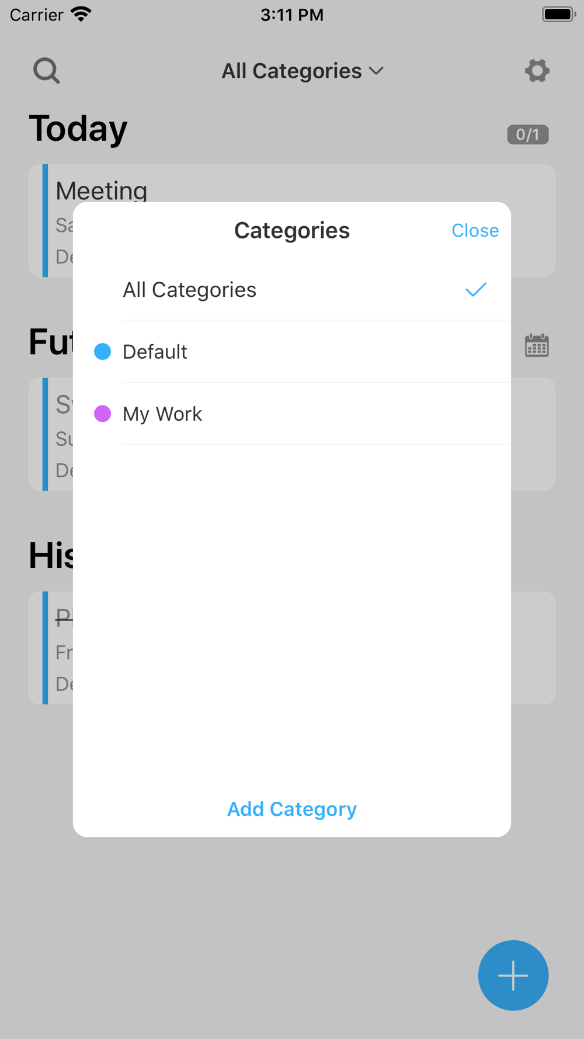584x1039 pixels.
Task: Tap the Add Category link
Action: 292,809
